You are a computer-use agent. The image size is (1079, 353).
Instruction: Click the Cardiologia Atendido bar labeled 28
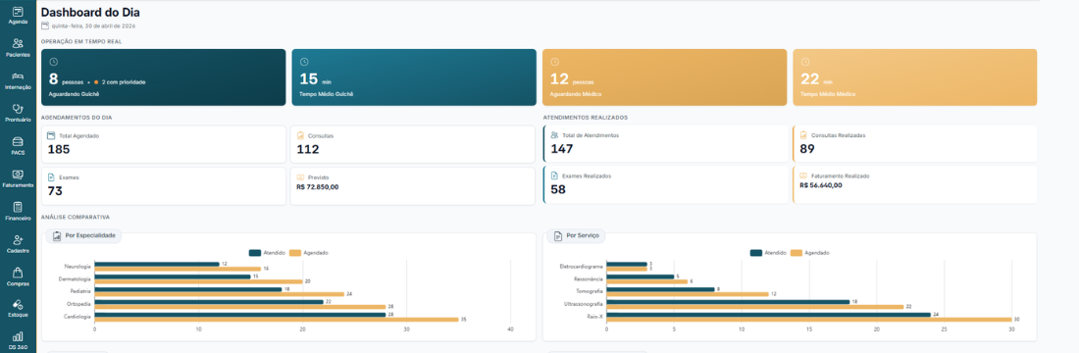[x=240, y=315]
